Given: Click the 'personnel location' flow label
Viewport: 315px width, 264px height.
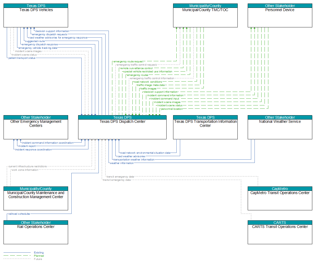Looking at the screenshot, I should click(172, 109).
